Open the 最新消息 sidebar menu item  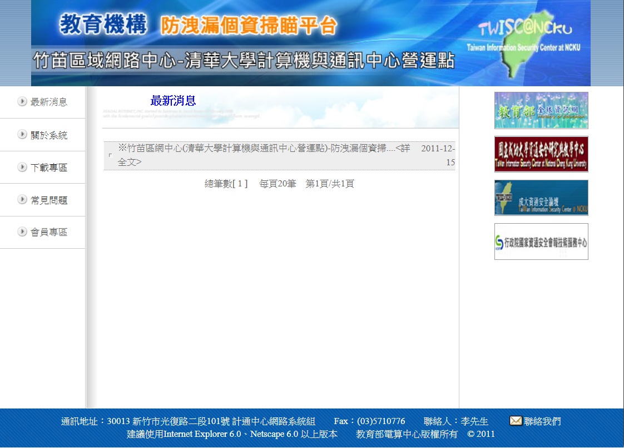(49, 102)
